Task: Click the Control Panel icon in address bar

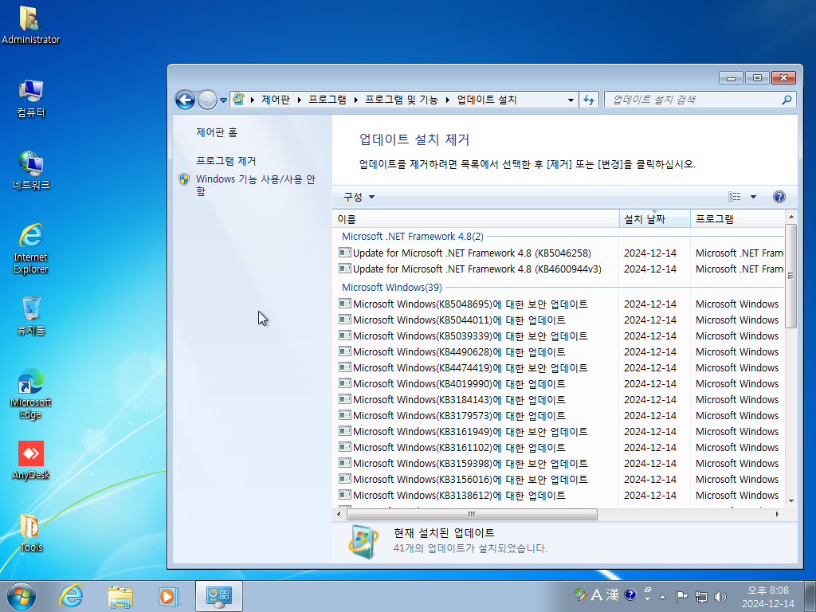Action: 238,99
